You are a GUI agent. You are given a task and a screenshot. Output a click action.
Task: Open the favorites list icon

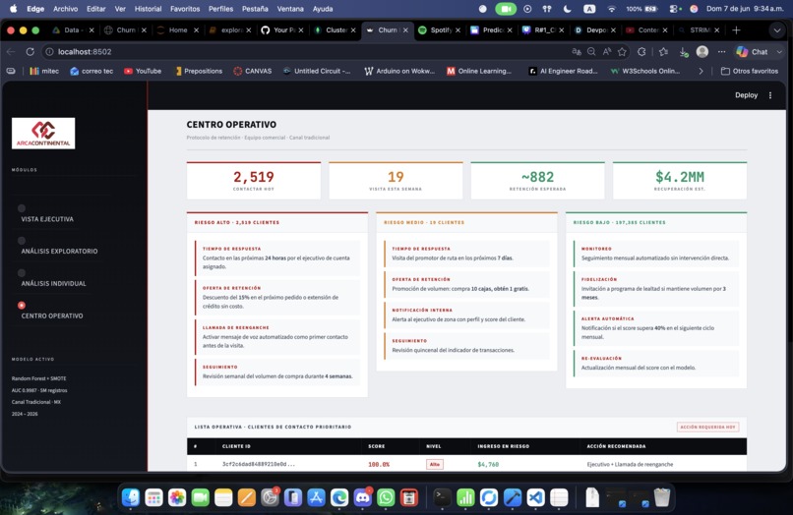pyautogui.click(x=663, y=51)
